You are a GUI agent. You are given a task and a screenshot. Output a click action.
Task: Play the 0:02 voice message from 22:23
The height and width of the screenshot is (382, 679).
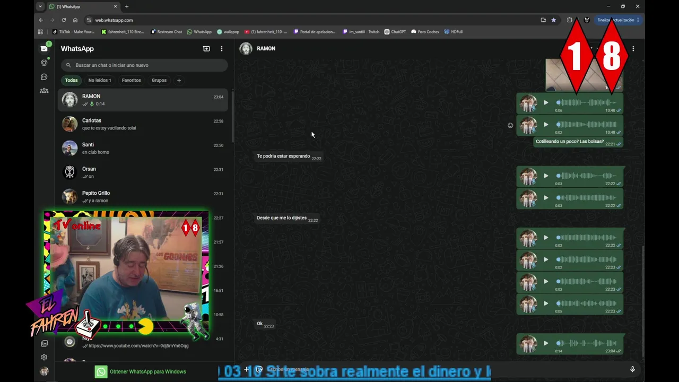coord(546,259)
